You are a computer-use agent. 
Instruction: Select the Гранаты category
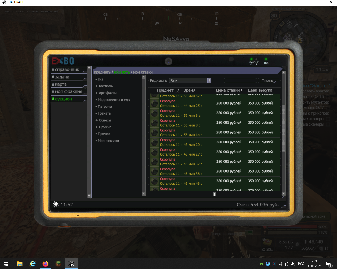[103, 113]
